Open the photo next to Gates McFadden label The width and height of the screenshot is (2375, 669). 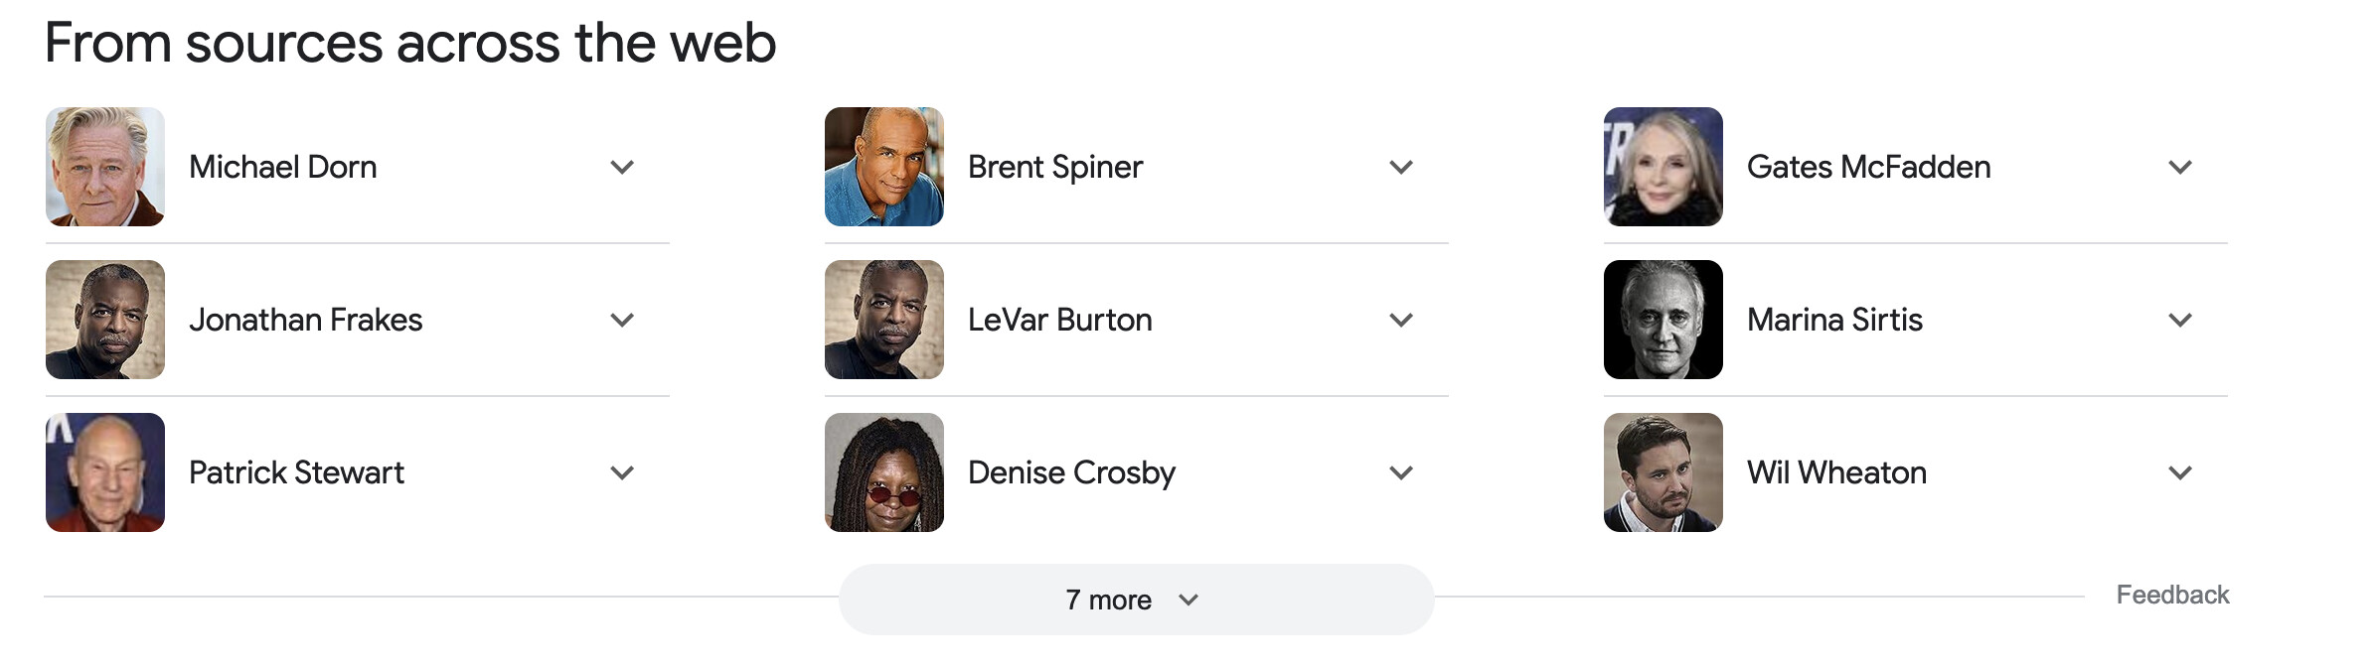pos(1663,167)
